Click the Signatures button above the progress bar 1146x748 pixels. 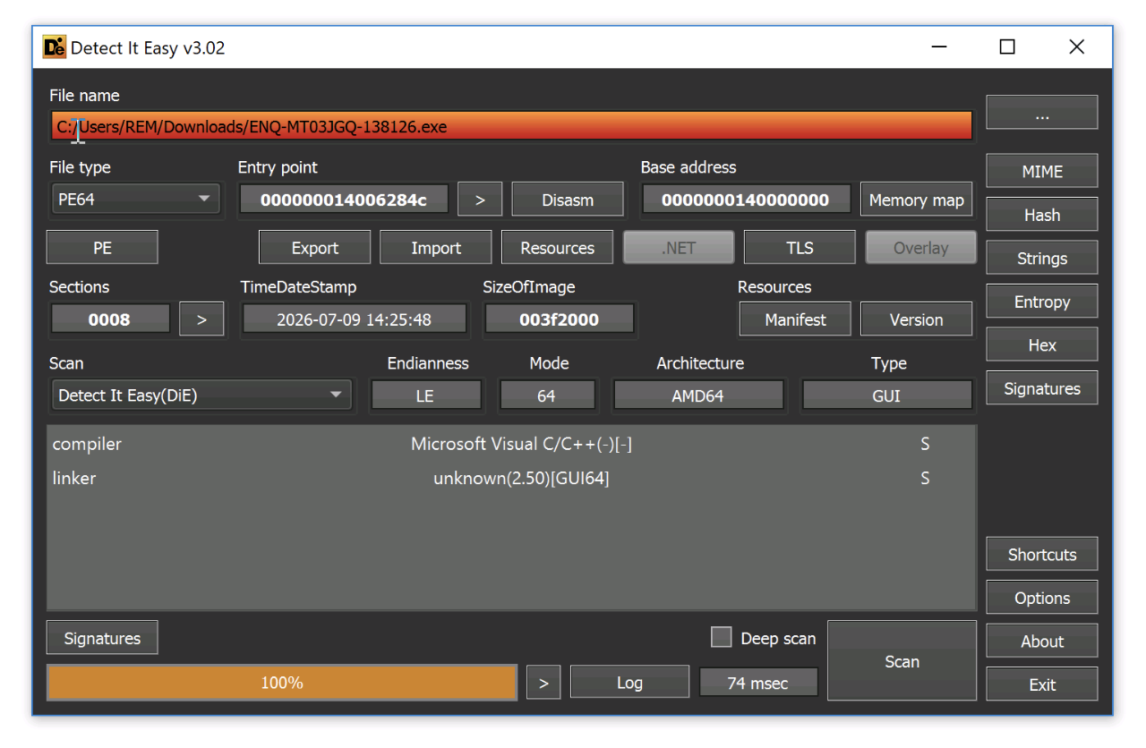[x=102, y=638]
